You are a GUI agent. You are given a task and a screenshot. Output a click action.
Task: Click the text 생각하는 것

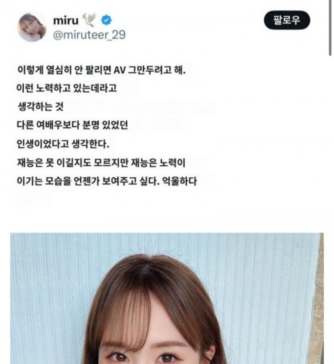[x=41, y=107]
